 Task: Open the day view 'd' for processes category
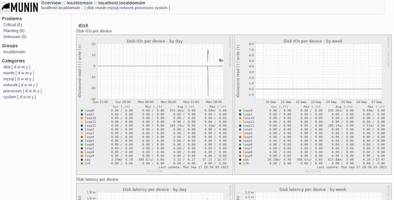tap(27, 91)
